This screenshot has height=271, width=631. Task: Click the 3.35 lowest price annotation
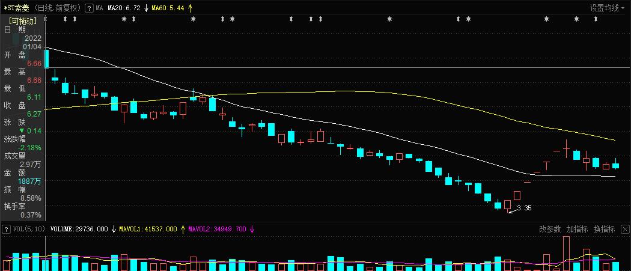(525, 208)
